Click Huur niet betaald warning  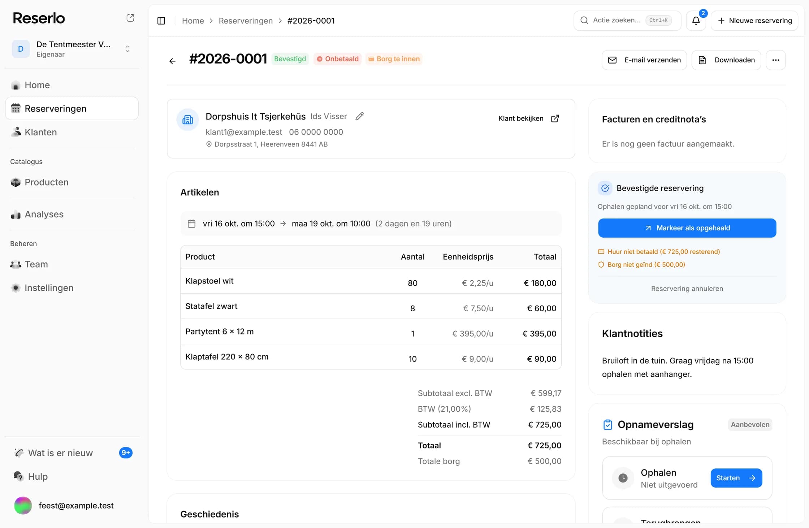pos(659,252)
